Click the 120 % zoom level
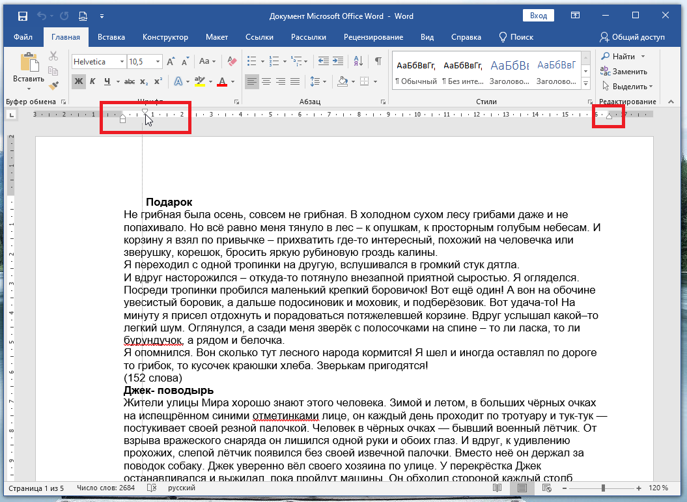This screenshot has height=502, width=687. [658, 488]
